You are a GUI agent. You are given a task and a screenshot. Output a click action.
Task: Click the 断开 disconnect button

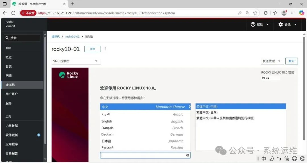292,61
